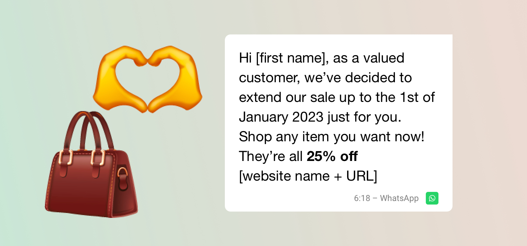Click the heart hands emoji
This screenshot has height=246, width=527.
(147, 79)
